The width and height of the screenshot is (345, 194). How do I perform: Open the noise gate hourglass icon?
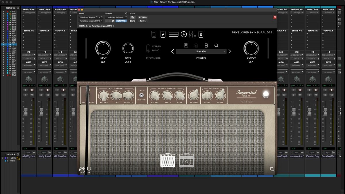click(x=201, y=34)
